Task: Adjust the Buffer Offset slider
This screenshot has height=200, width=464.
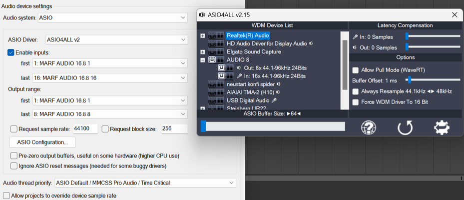Action: pyautogui.click(x=433, y=79)
